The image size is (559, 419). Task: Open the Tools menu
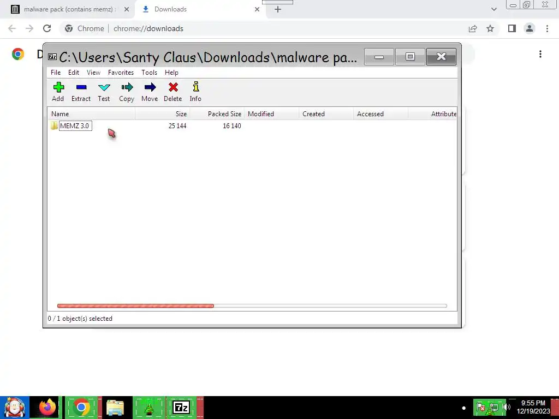(149, 73)
